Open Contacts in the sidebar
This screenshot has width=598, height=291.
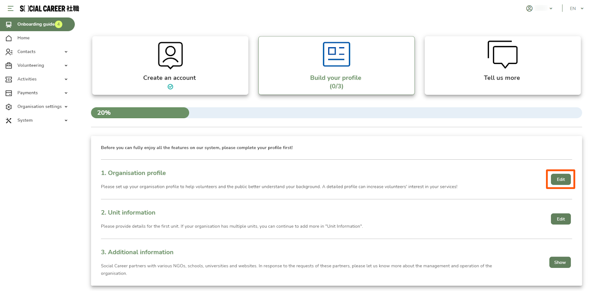pos(27,52)
